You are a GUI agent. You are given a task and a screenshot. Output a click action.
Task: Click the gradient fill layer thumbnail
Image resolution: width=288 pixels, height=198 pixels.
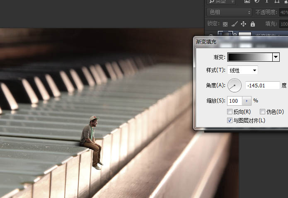coord(225,35)
